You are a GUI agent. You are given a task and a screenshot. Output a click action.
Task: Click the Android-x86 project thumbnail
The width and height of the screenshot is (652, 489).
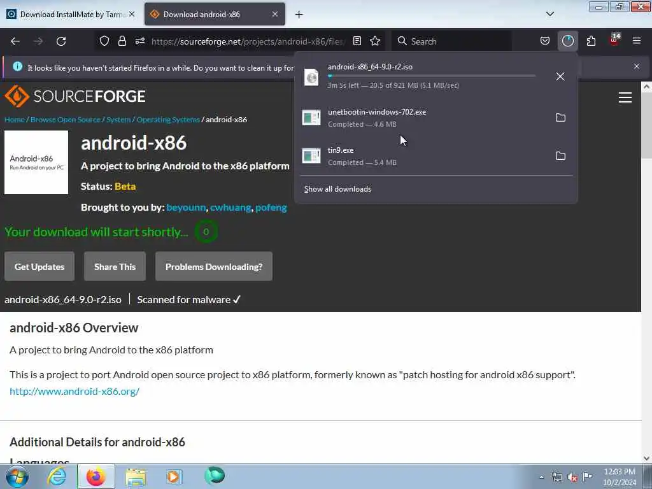(36, 162)
